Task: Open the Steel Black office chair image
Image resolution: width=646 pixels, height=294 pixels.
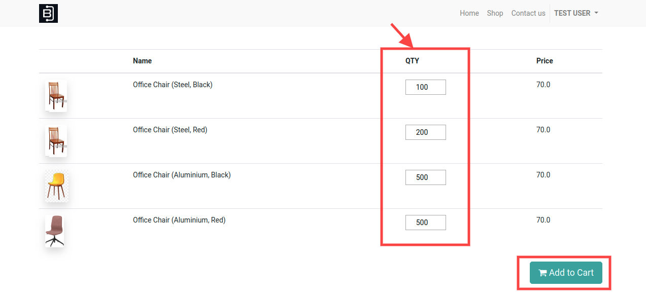Action: [56, 95]
